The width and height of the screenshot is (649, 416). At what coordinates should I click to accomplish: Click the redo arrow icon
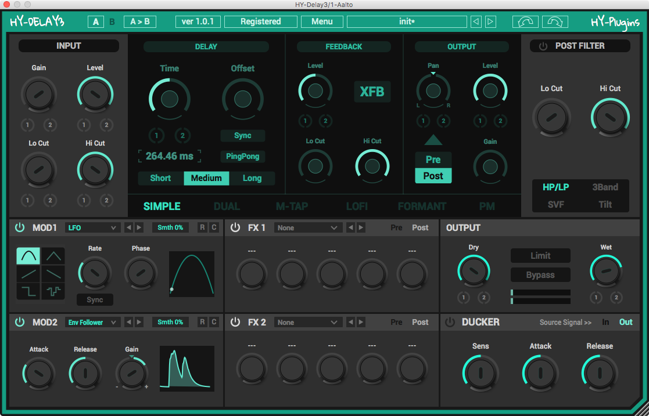pos(555,21)
